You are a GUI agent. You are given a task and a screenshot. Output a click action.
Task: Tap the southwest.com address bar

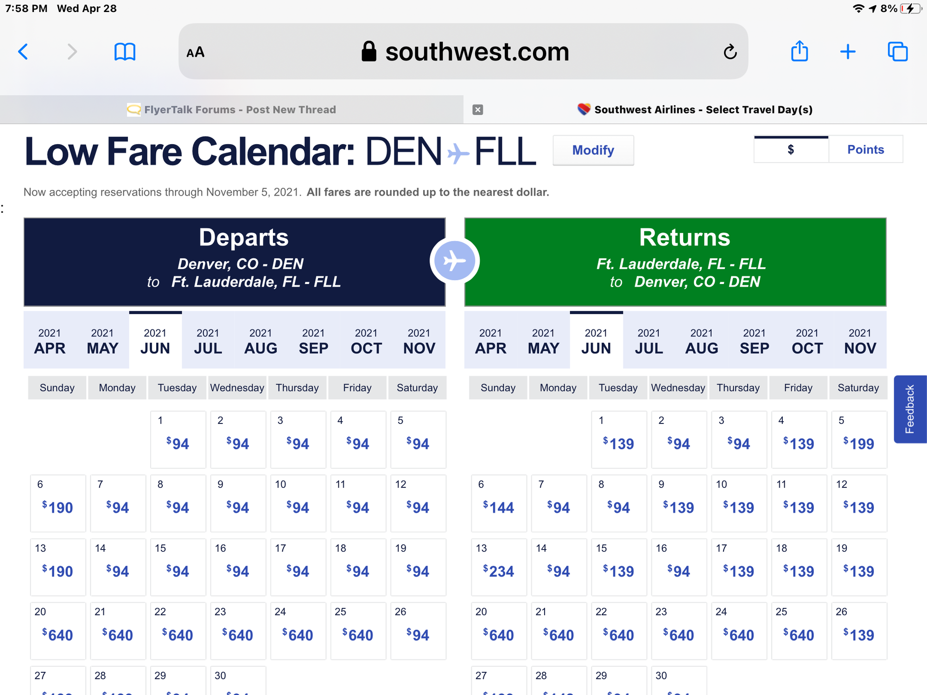tap(463, 51)
